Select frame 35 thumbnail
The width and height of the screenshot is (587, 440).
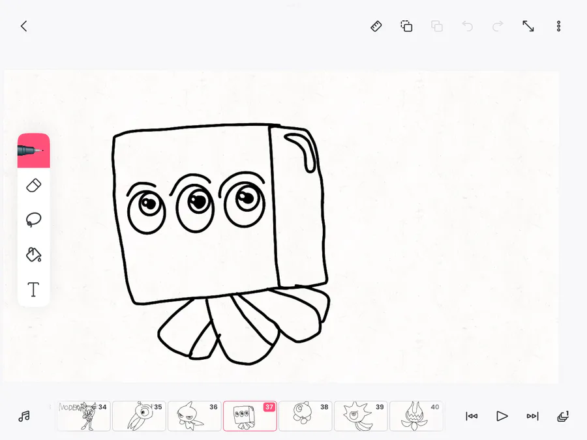140,416
